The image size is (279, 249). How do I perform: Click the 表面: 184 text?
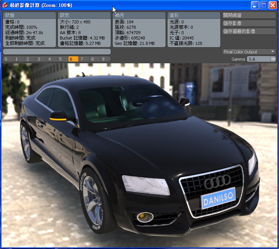[x=124, y=22]
